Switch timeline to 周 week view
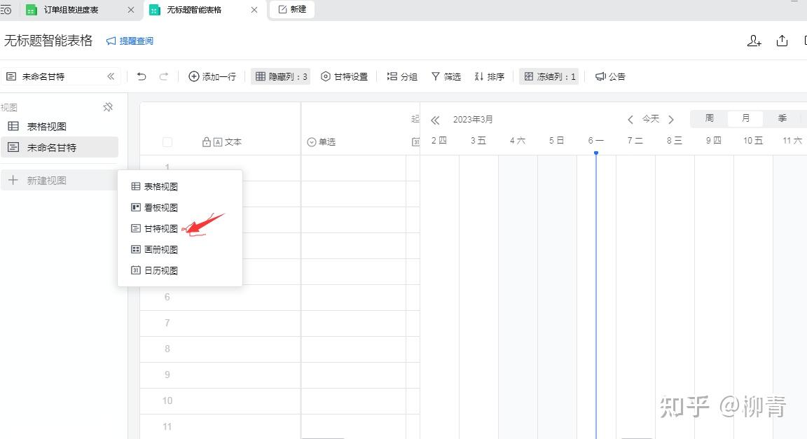This screenshot has height=439, width=807. [x=708, y=118]
